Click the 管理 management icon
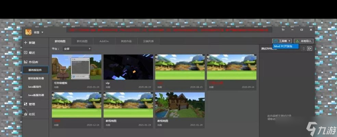This screenshot has height=137, width=337. tap(25, 104)
